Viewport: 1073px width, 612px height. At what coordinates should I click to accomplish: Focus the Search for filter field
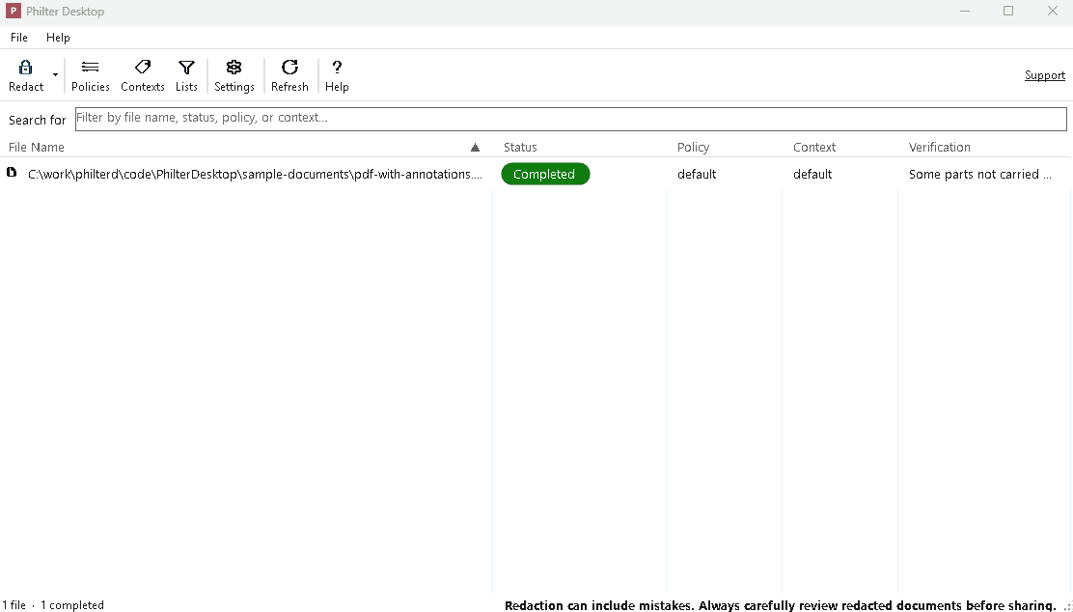(x=570, y=119)
